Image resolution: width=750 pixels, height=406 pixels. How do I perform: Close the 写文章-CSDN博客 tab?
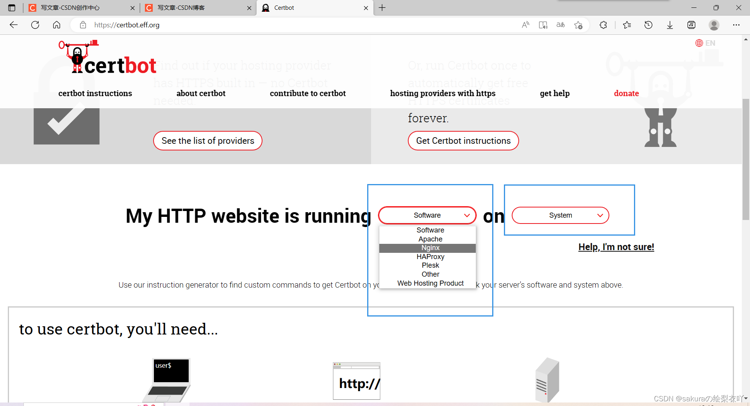click(249, 8)
